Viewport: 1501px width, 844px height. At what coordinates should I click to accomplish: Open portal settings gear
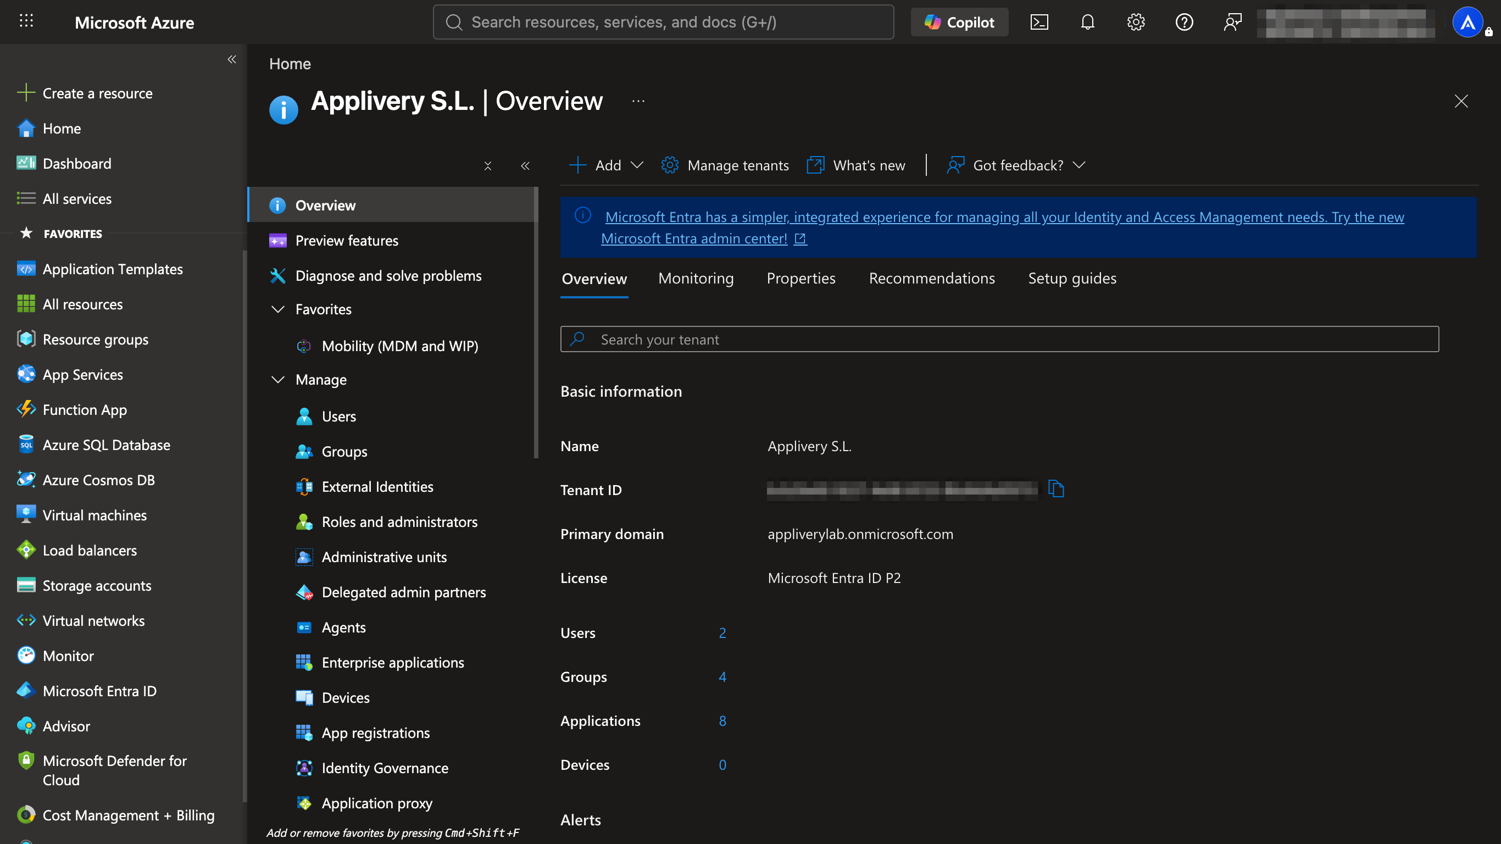[1136, 22]
